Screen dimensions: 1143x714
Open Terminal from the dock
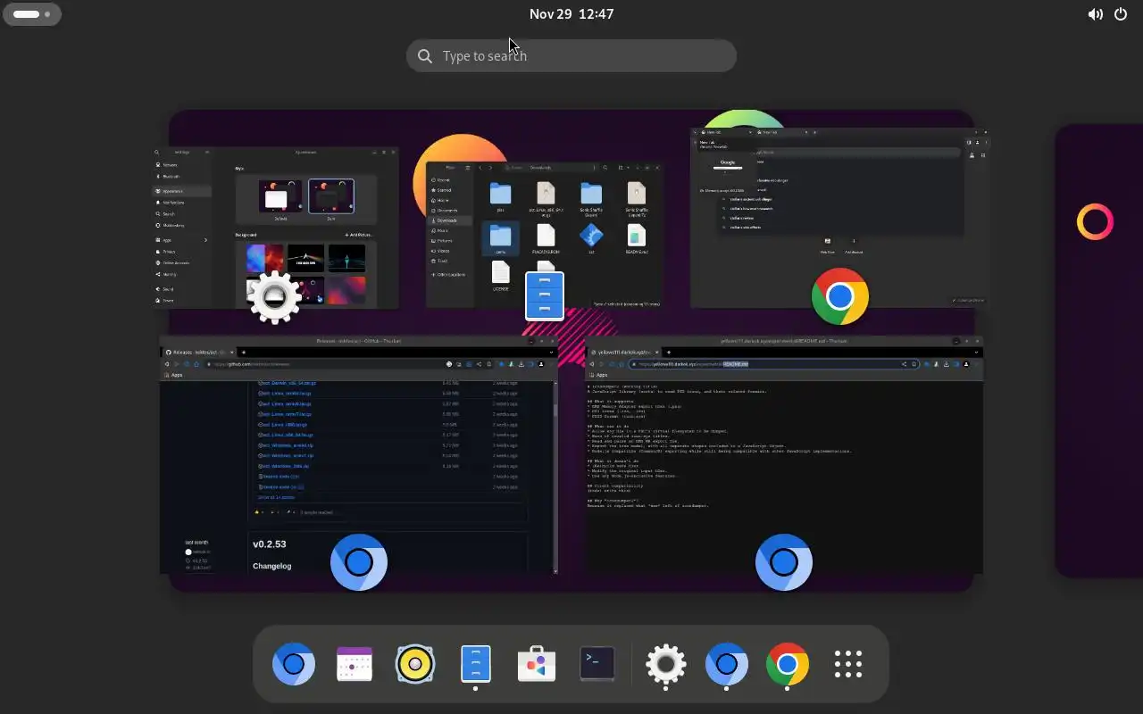(597, 664)
